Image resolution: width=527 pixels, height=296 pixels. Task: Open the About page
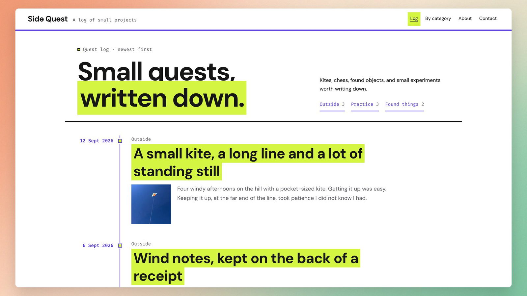(x=465, y=18)
